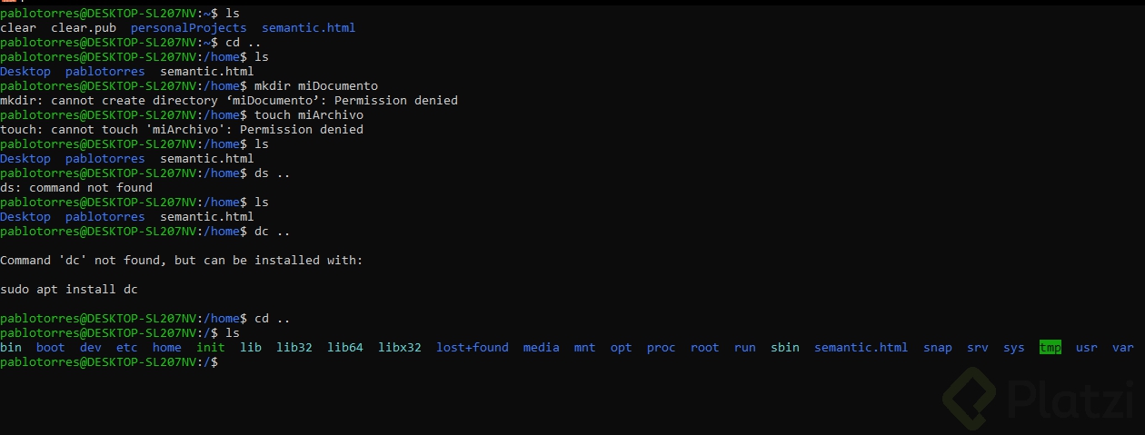Click the libx32 directory in listing
Viewport: 1145px width, 435px height.
tap(400, 348)
